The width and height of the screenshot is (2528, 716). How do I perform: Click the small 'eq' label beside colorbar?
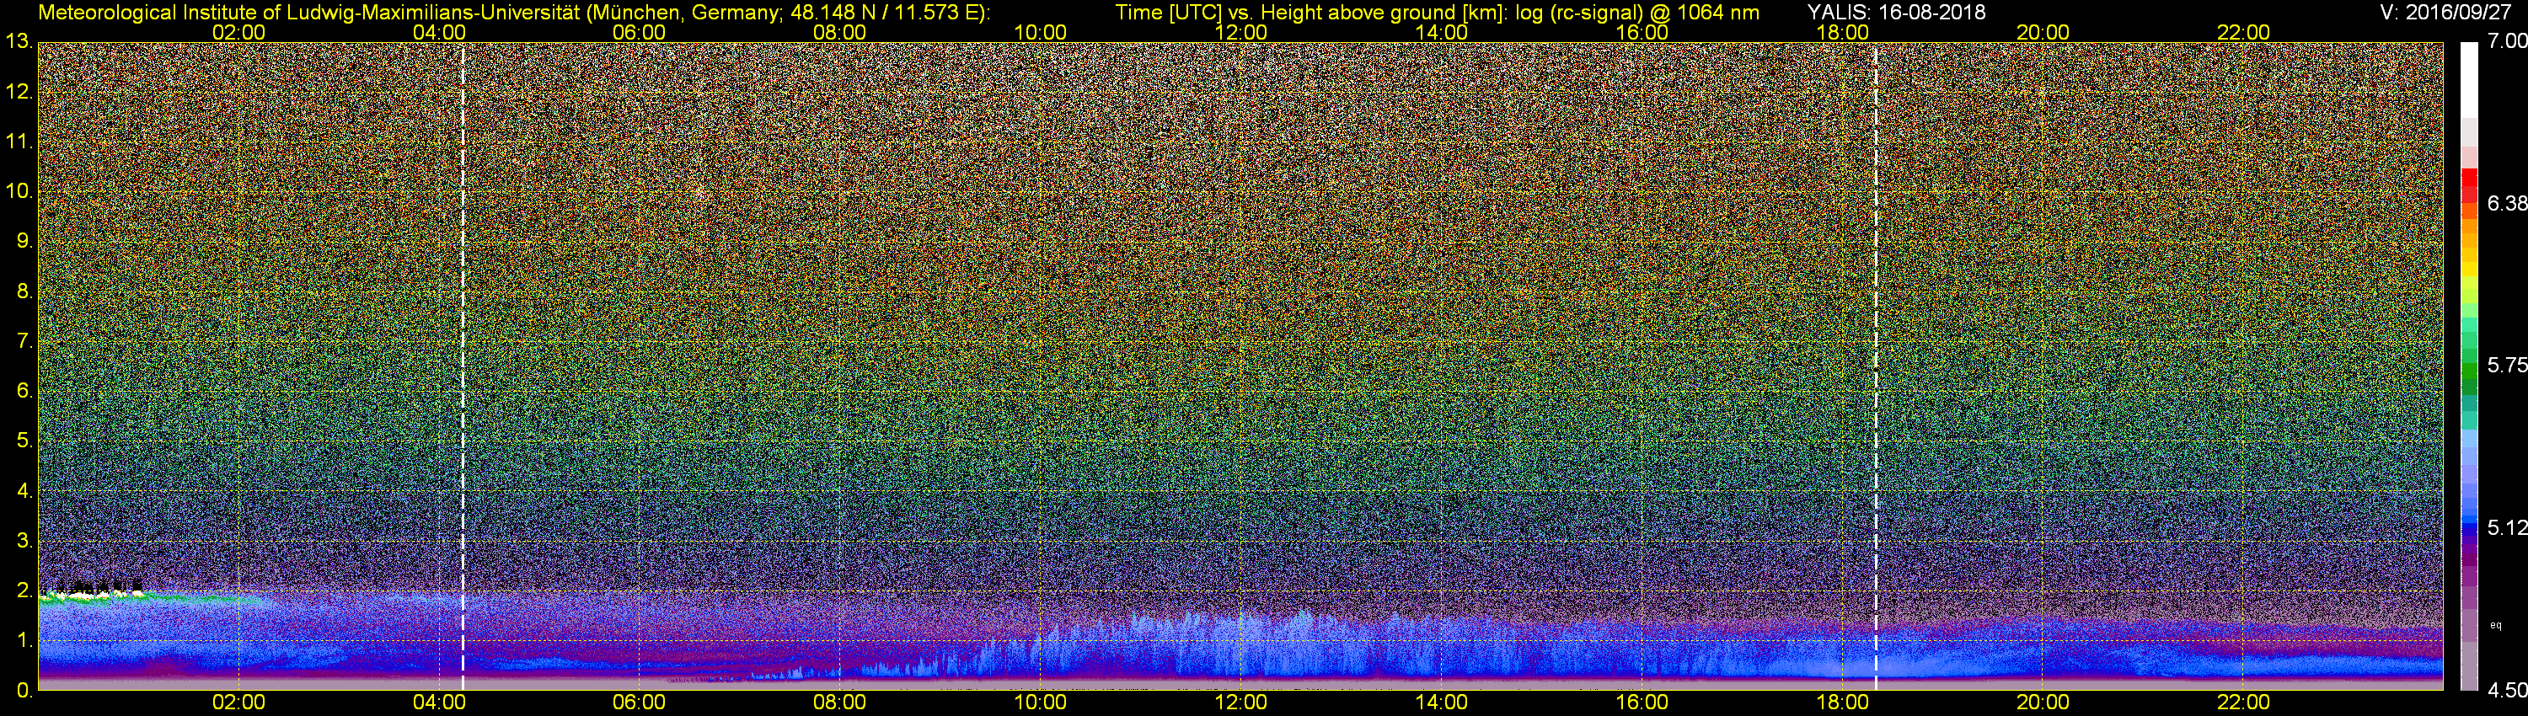[2496, 625]
